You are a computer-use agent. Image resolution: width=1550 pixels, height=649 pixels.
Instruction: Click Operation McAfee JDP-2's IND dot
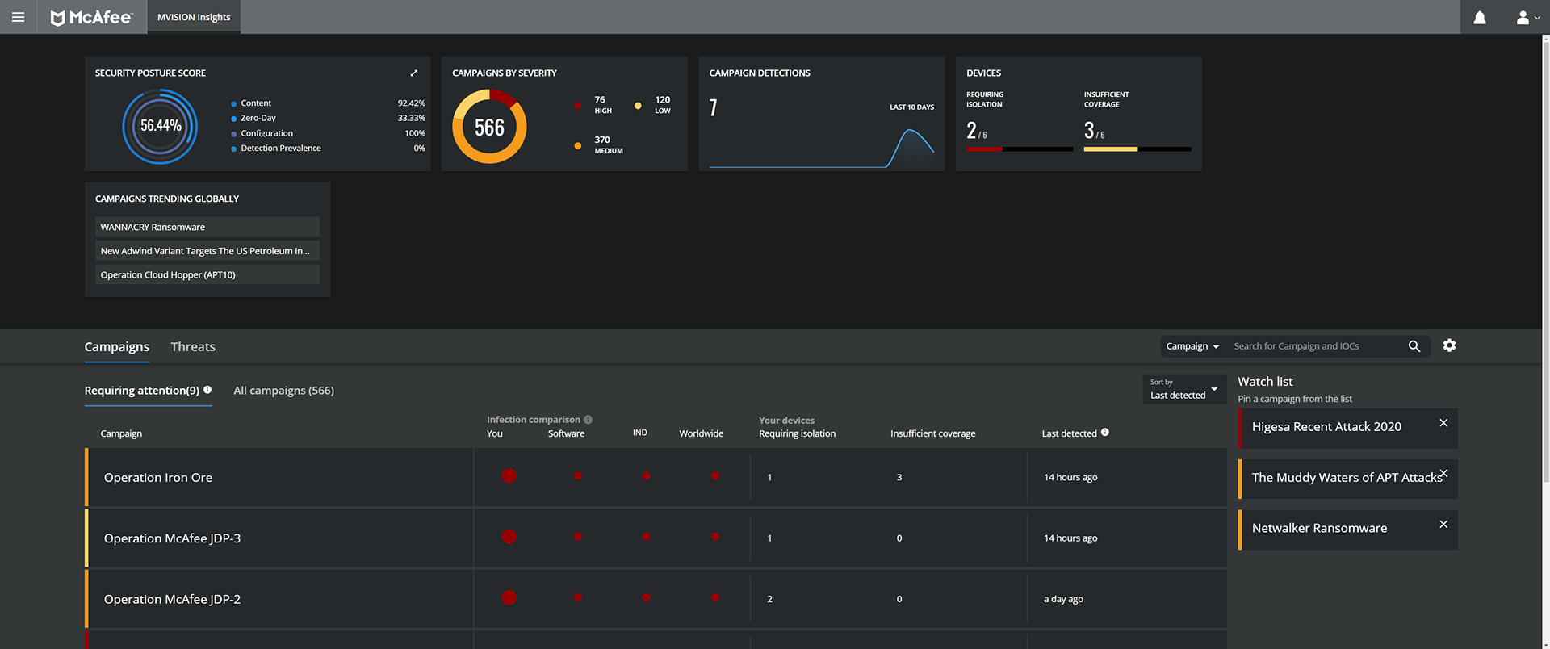click(x=646, y=598)
